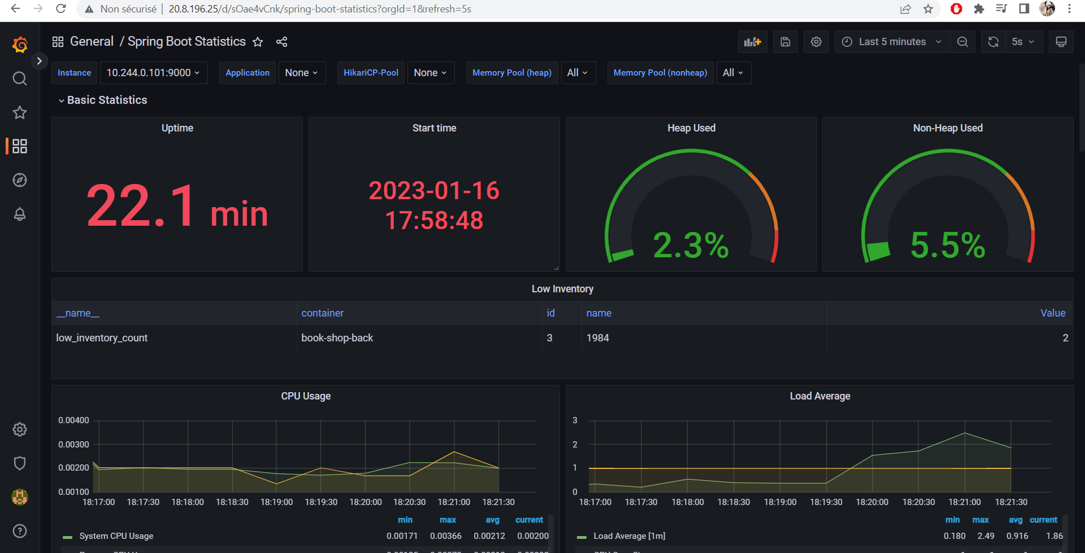
Task: Collapse the Basic Statistics row
Action: pos(102,100)
